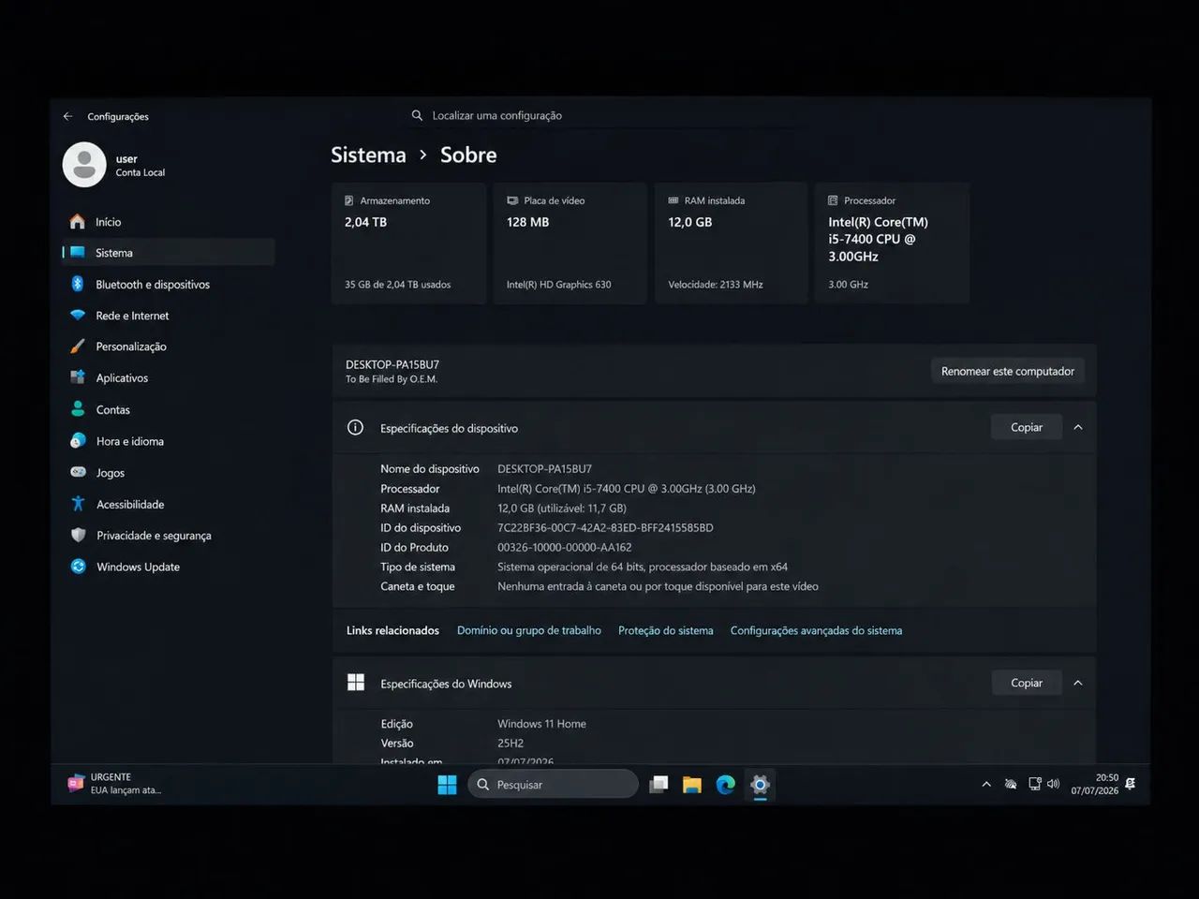Click the search magnifier icon in Settings
This screenshot has height=899, width=1199.
pos(417,115)
